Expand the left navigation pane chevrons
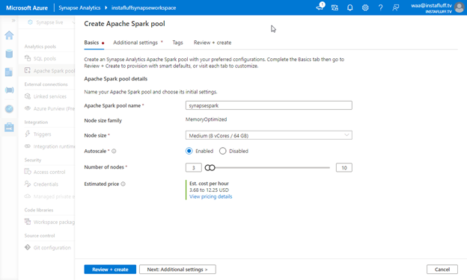The height and width of the screenshot is (280, 467). [13, 20]
